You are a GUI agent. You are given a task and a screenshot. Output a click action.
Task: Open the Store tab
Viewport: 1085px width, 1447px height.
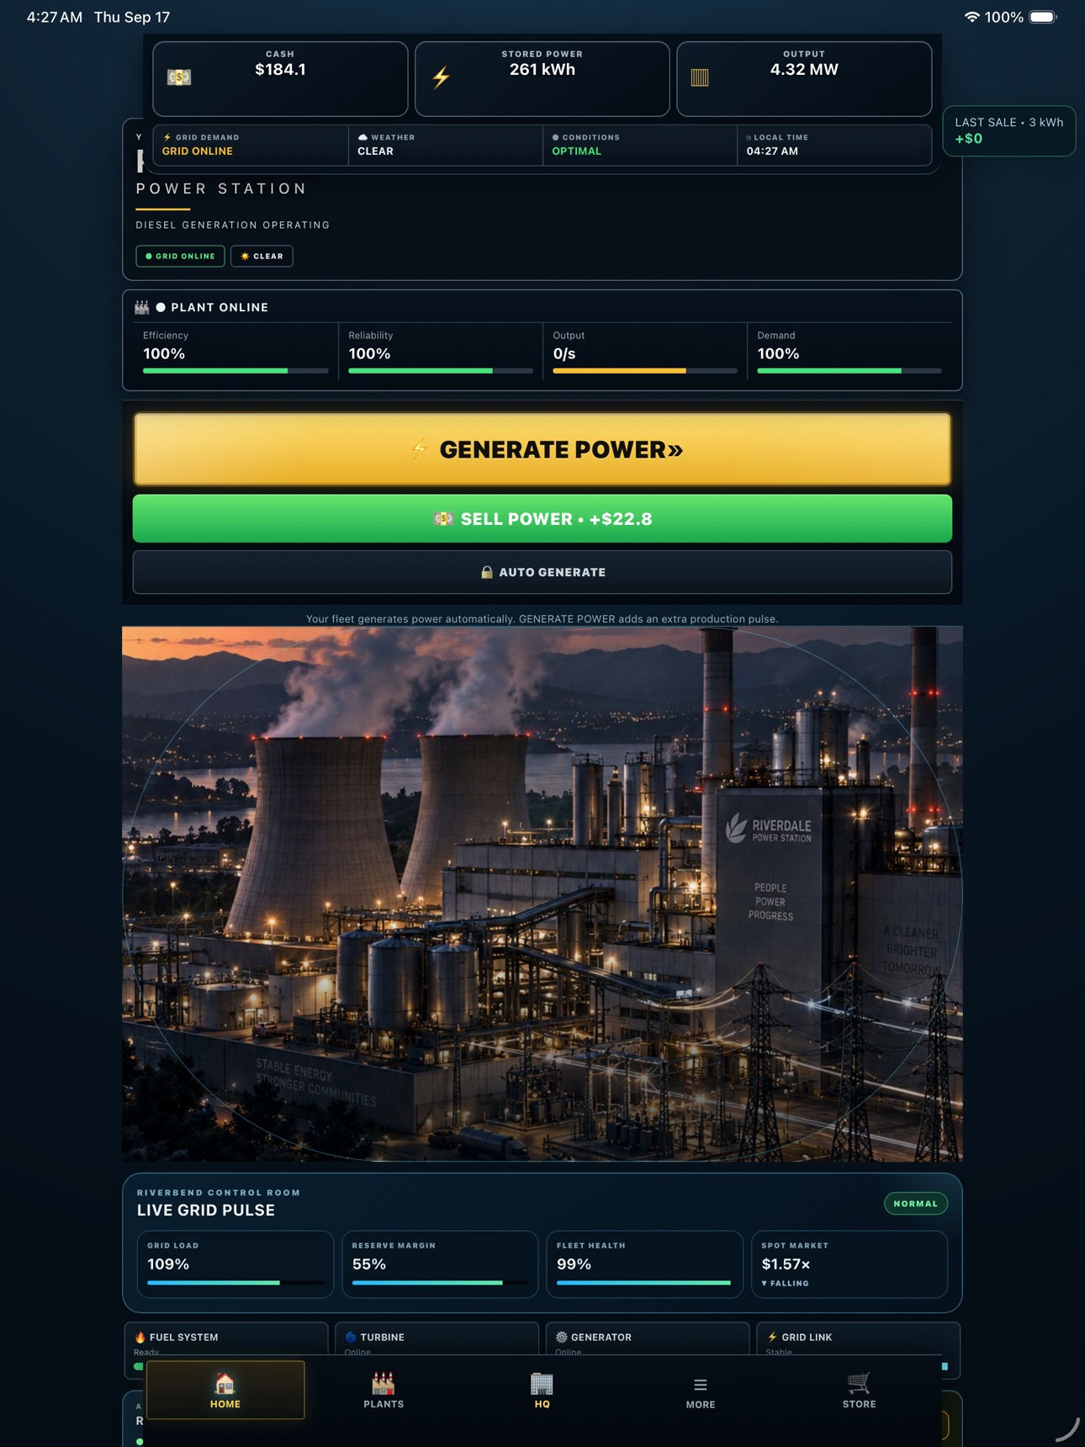[x=859, y=1390]
